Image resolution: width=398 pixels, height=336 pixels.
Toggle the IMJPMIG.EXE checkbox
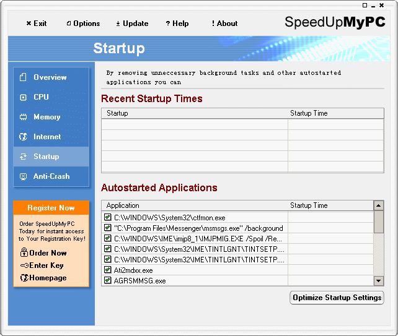point(108,238)
